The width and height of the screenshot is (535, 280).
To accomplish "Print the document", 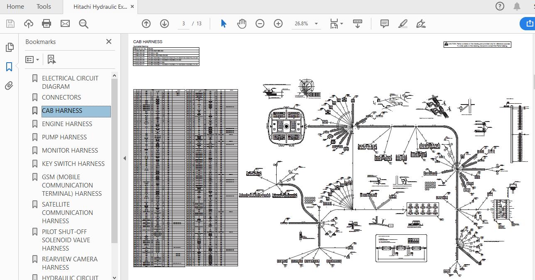I will coord(47,24).
